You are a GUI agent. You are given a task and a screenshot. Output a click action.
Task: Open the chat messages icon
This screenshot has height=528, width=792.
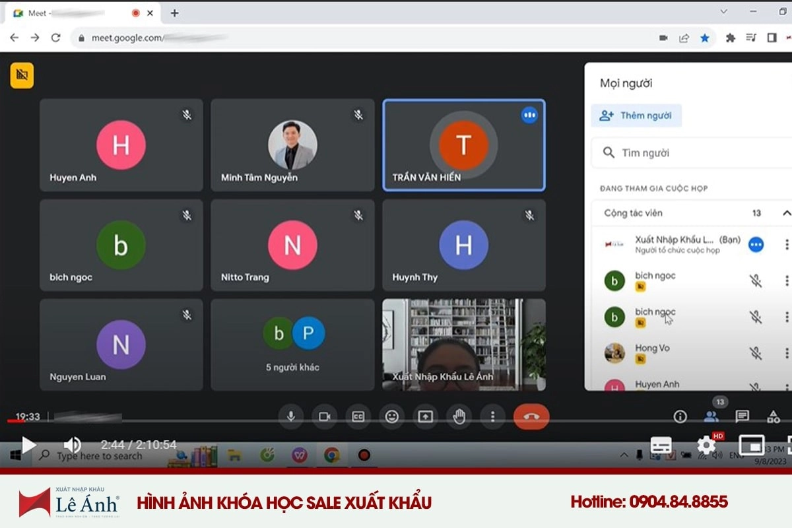742,416
